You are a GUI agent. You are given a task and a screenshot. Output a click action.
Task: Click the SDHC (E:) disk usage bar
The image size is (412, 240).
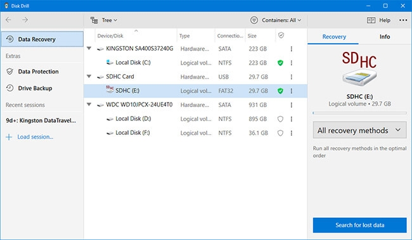[x=359, y=113]
